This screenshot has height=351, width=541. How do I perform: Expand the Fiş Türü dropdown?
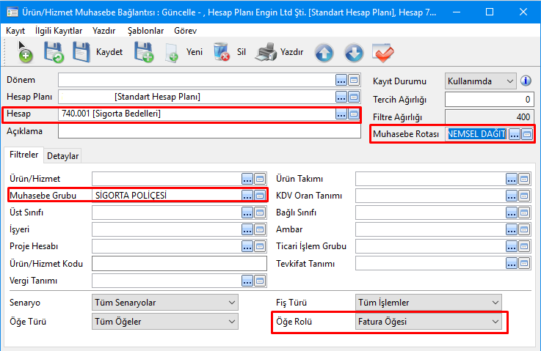(x=429, y=302)
